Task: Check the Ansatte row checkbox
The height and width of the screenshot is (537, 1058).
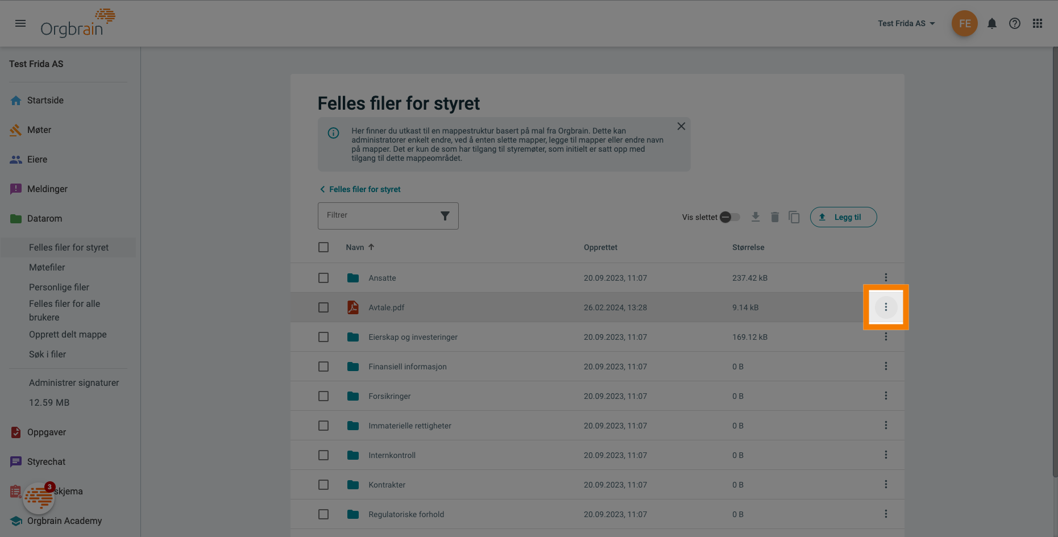Action: [323, 278]
